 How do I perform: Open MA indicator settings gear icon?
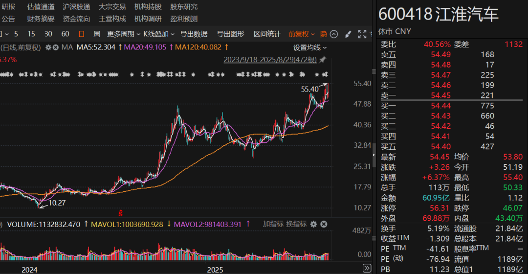[48, 47]
